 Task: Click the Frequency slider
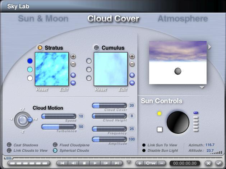coord(109,129)
